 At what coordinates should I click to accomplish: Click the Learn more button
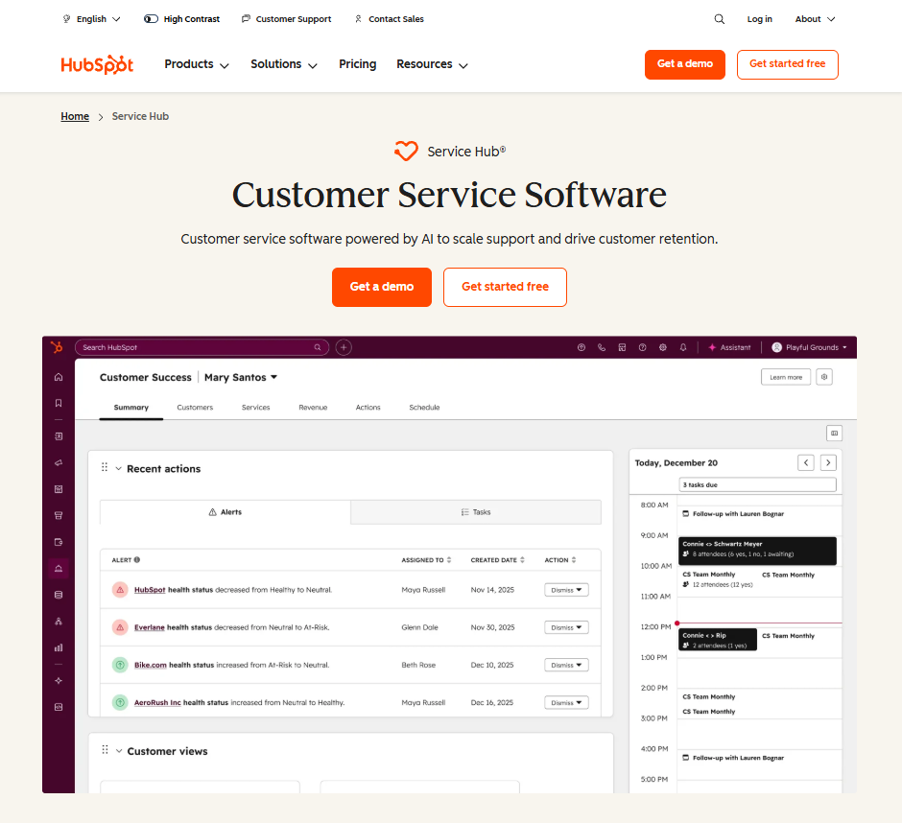point(786,377)
